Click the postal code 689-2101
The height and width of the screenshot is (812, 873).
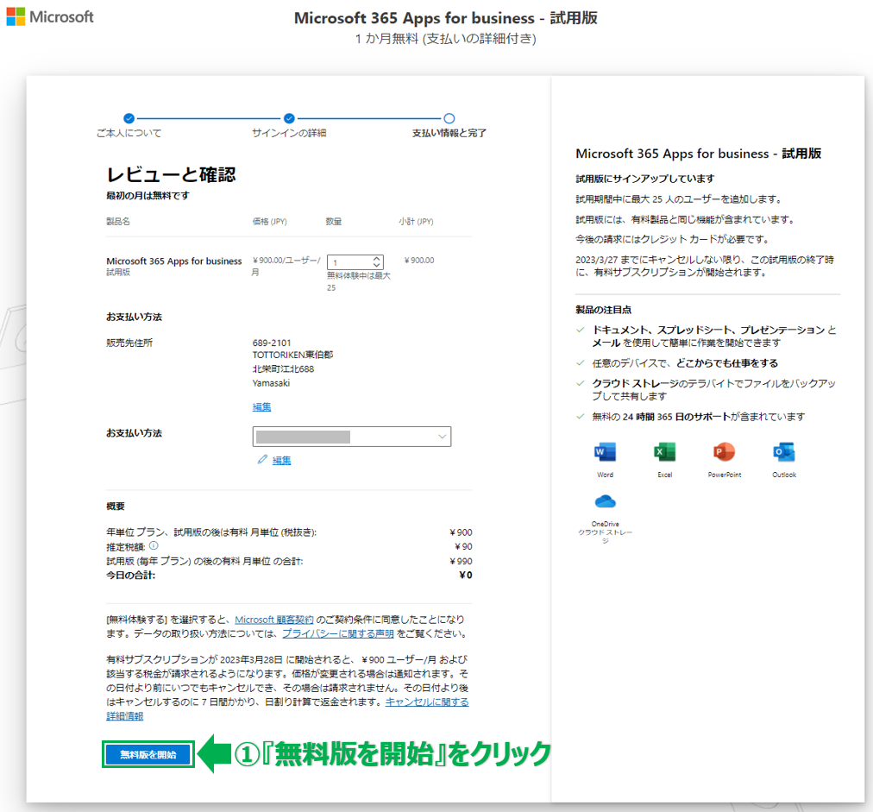[x=272, y=343]
